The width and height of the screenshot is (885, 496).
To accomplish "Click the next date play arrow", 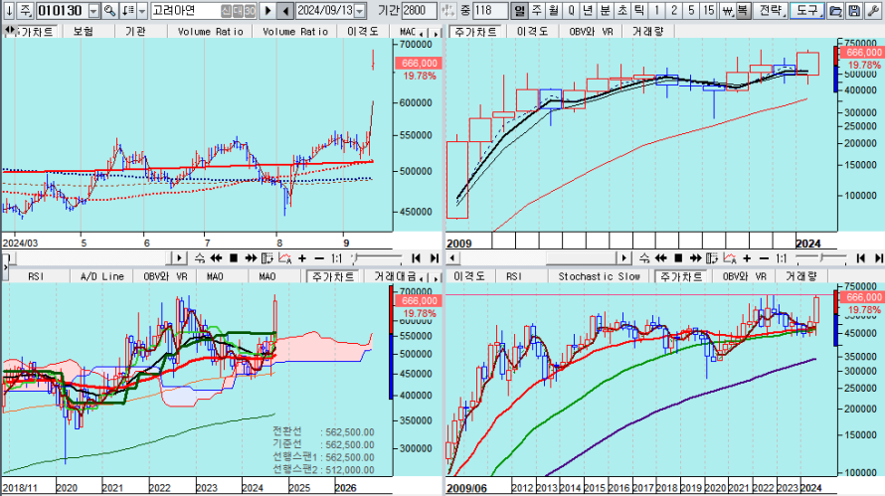I will pos(268,10).
